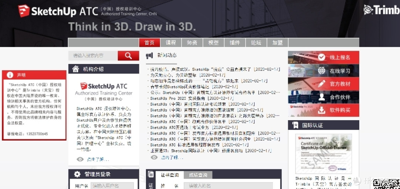This screenshot has height=189, width=400.
Task: Click 点击了解 link under 机构介绍
Action: (x=98, y=160)
